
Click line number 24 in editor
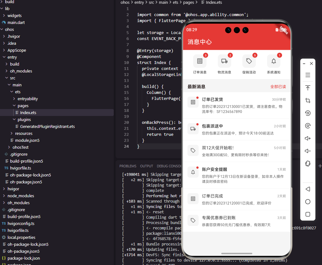(126, 147)
